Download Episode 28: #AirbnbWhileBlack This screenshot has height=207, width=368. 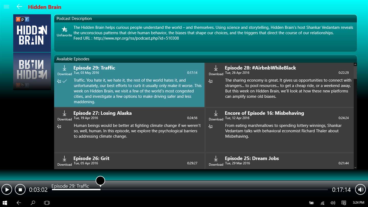pyautogui.click(x=216, y=70)
